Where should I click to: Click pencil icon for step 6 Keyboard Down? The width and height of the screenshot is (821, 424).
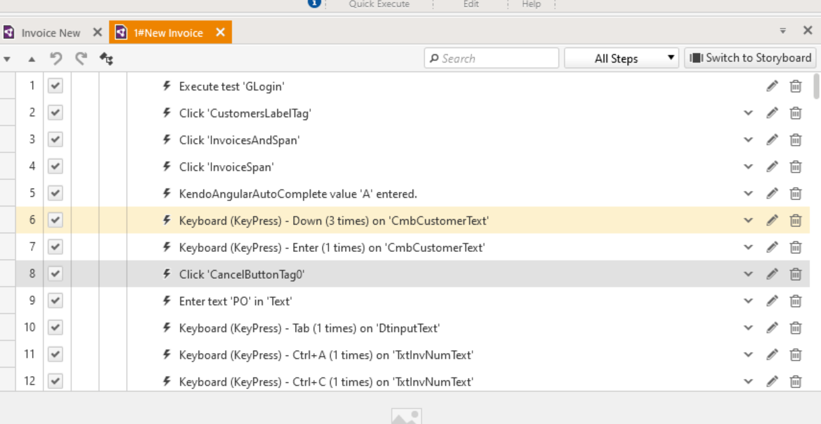pos(772,221)
